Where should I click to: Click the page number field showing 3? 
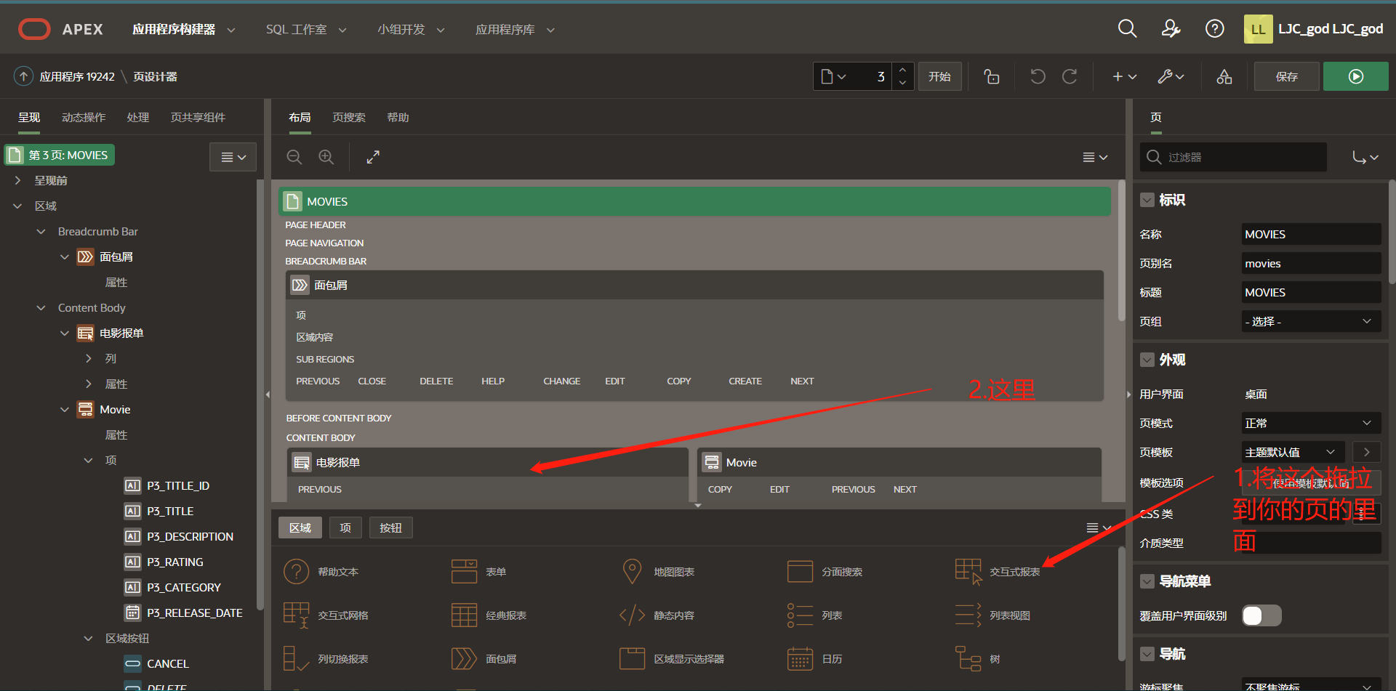(872, 76)
